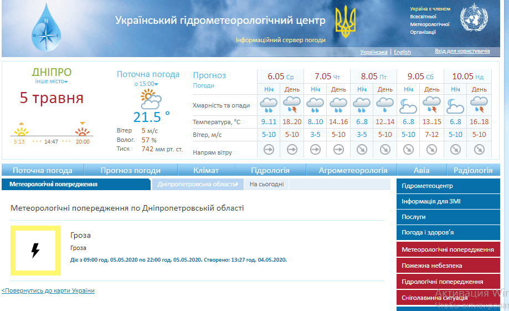Open the 'Вхід для користувачів' login link

click(462, 51)
